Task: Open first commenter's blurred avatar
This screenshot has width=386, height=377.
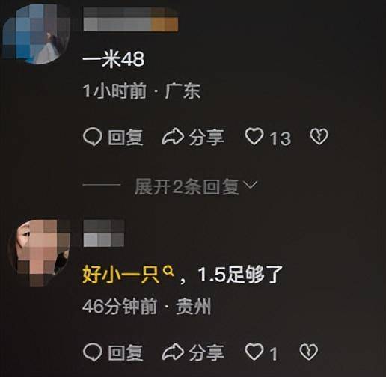Action: coord(36,34)
